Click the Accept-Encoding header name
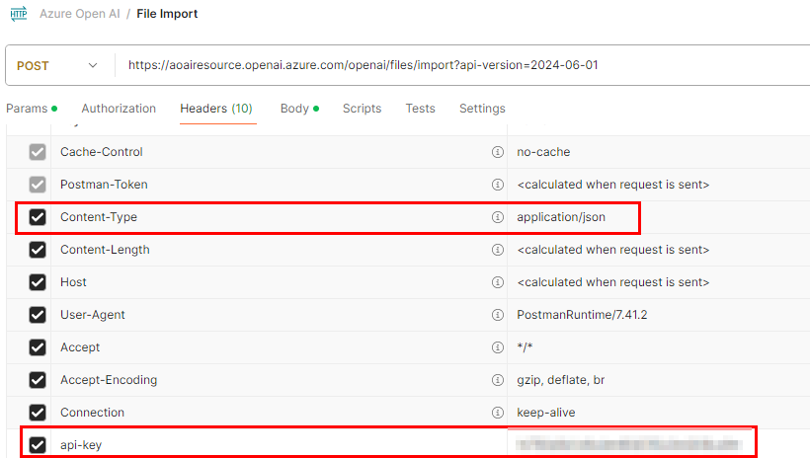 pyautogui.click(x=109, y=379)
